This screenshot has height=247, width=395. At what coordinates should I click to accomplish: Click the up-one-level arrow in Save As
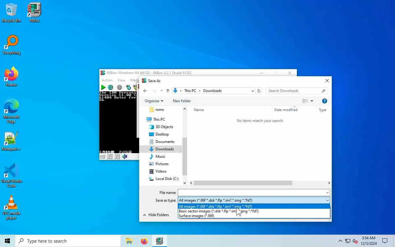click(x=168, y=91)
